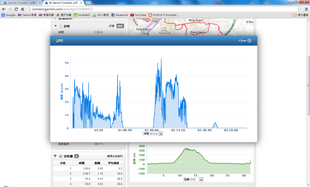Click the 1:39:41 time value
The image size is (310, 187).
tap(98, 32)
